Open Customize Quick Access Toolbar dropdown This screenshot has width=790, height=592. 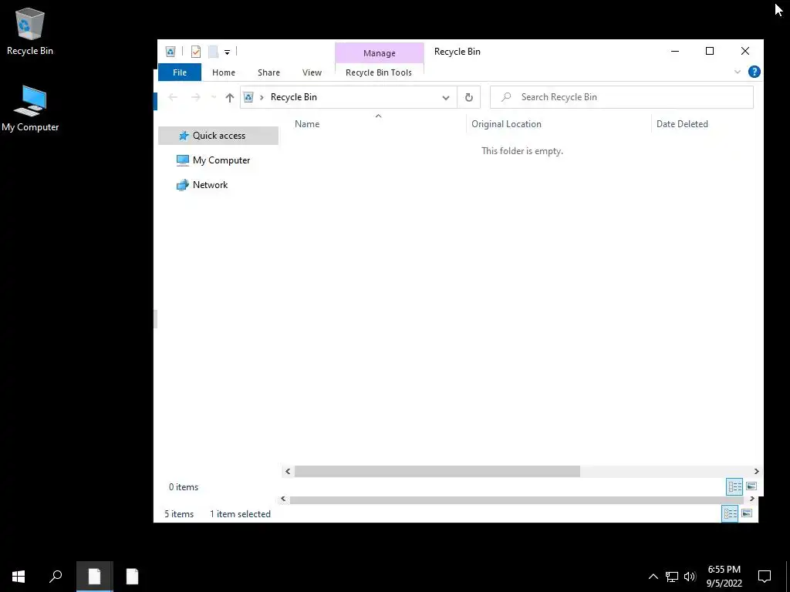tap(228, 52)
